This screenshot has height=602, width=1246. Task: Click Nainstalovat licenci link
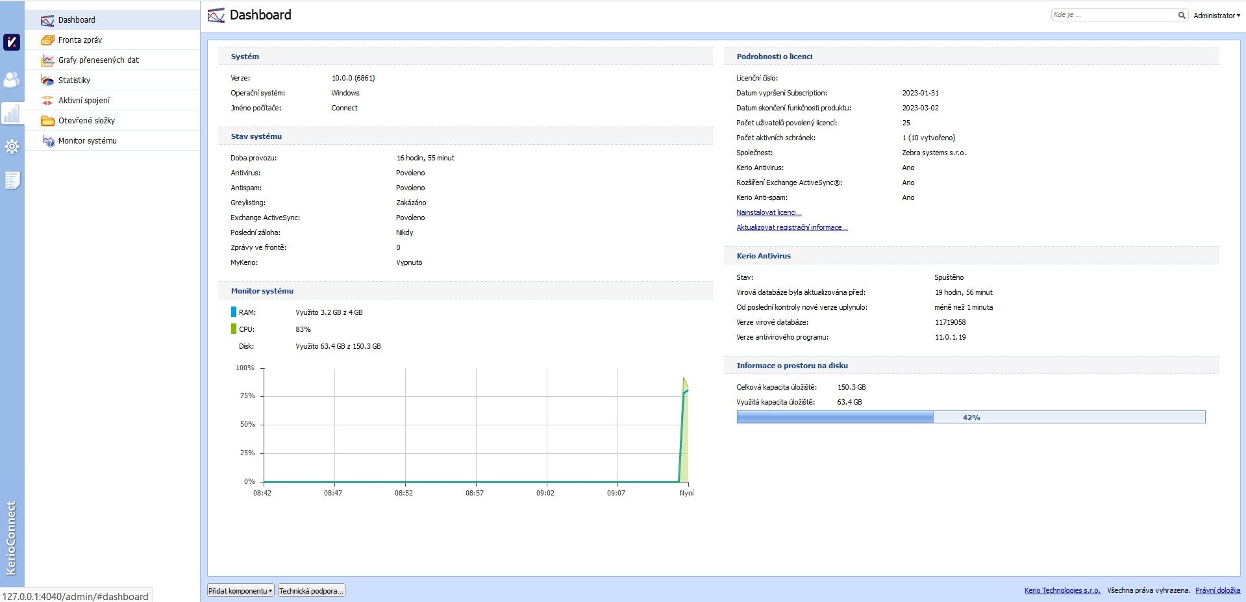(769, 213)
